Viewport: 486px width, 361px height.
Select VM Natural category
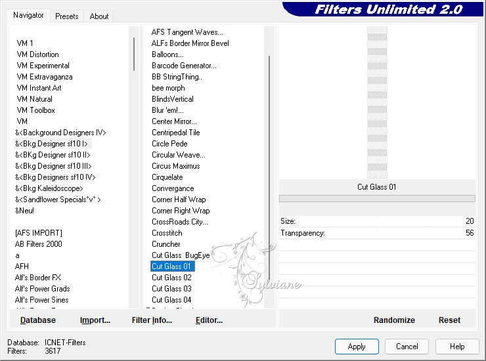[34, 99]
